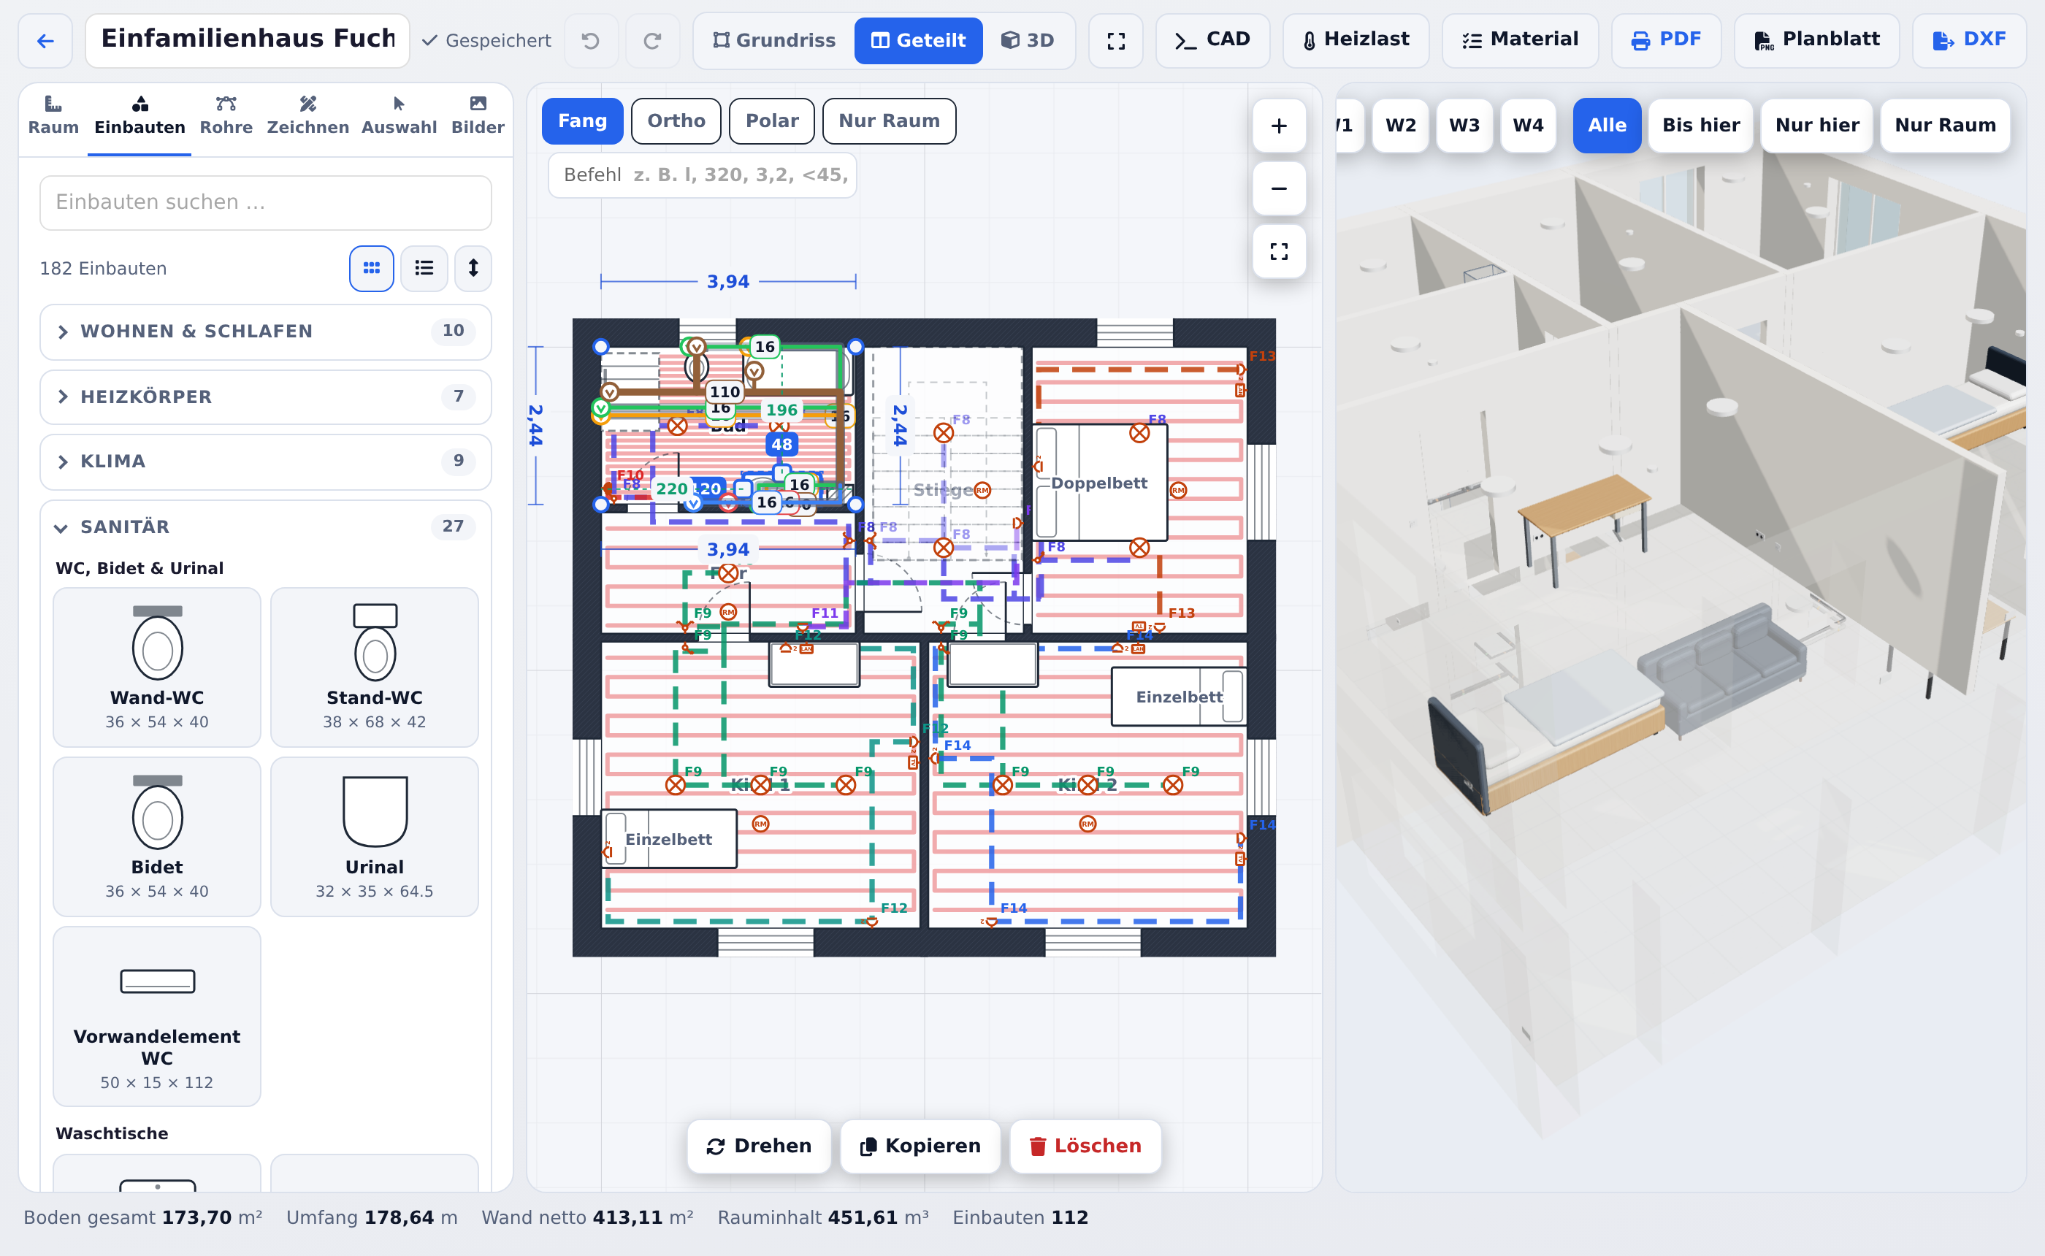
Task: Zoom out with the minus button
Action: (1278, 188)
